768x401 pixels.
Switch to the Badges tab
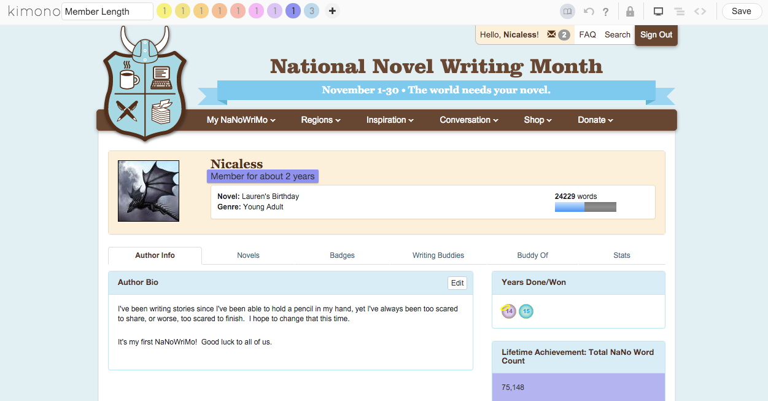tap(342, 255)
